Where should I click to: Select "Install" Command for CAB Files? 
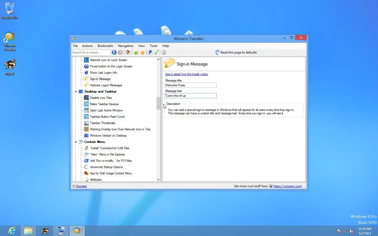[x=109, y=148]
